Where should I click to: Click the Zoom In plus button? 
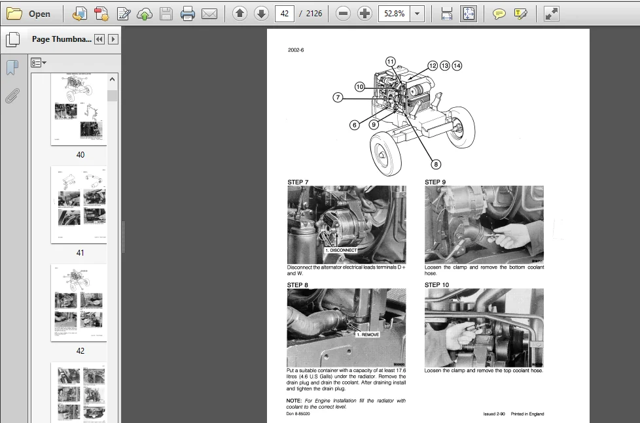click(x=364, y=14)
